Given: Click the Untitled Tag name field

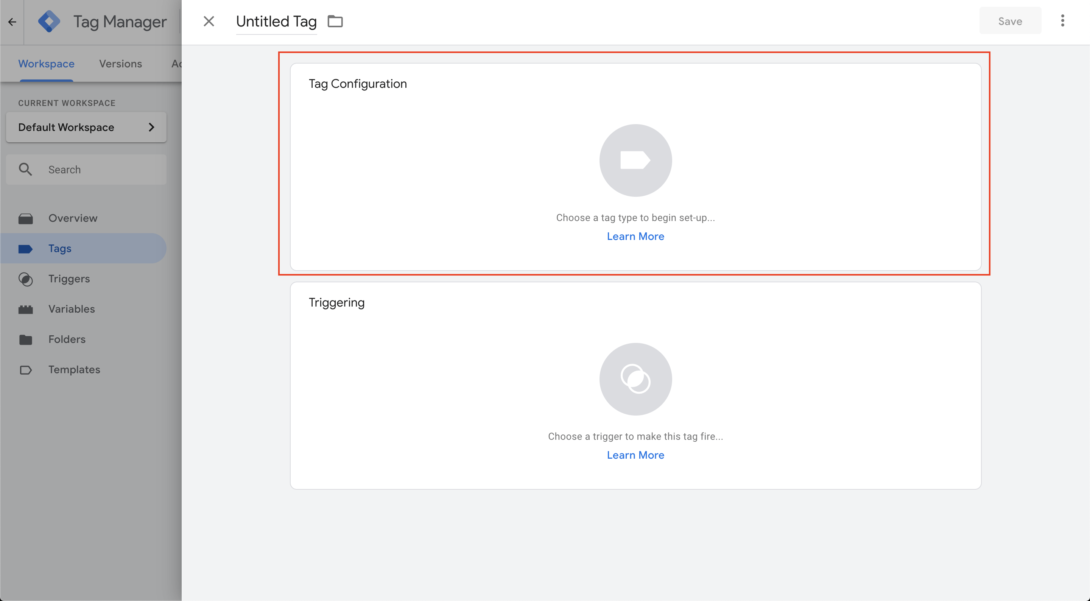Looking at the screenshot, I should pos(276,21).
